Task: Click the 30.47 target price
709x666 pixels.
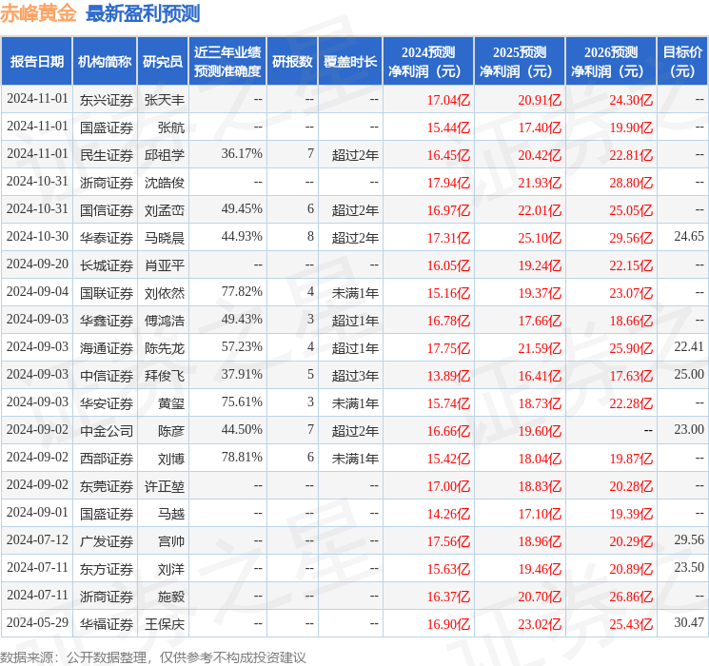Action: click(689, 622)
